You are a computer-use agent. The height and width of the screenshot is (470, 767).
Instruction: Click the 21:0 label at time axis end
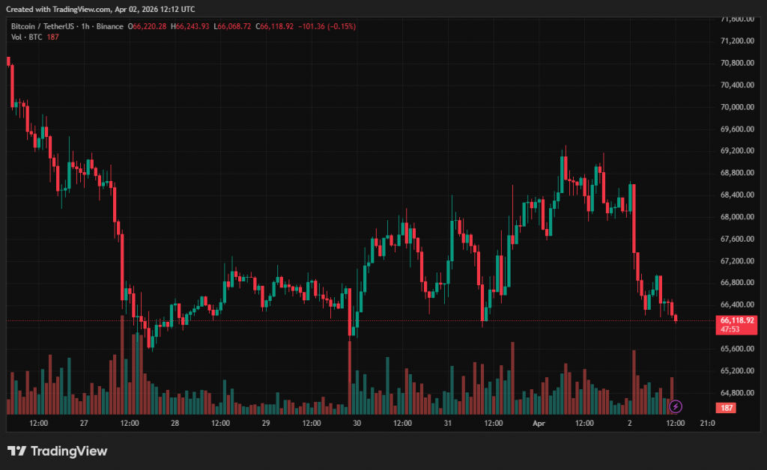706,423
